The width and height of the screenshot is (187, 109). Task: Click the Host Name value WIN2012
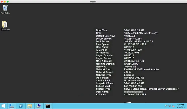(129, 47)
